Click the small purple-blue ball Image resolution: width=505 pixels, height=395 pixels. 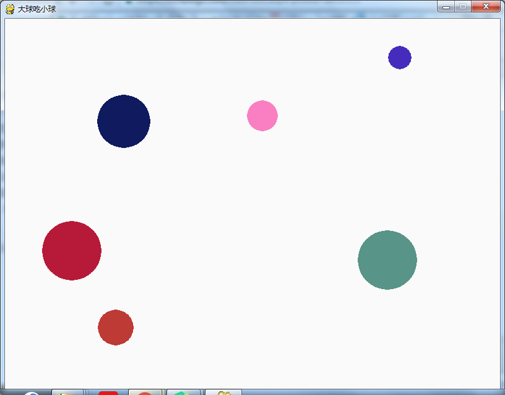tap(400, 58)
